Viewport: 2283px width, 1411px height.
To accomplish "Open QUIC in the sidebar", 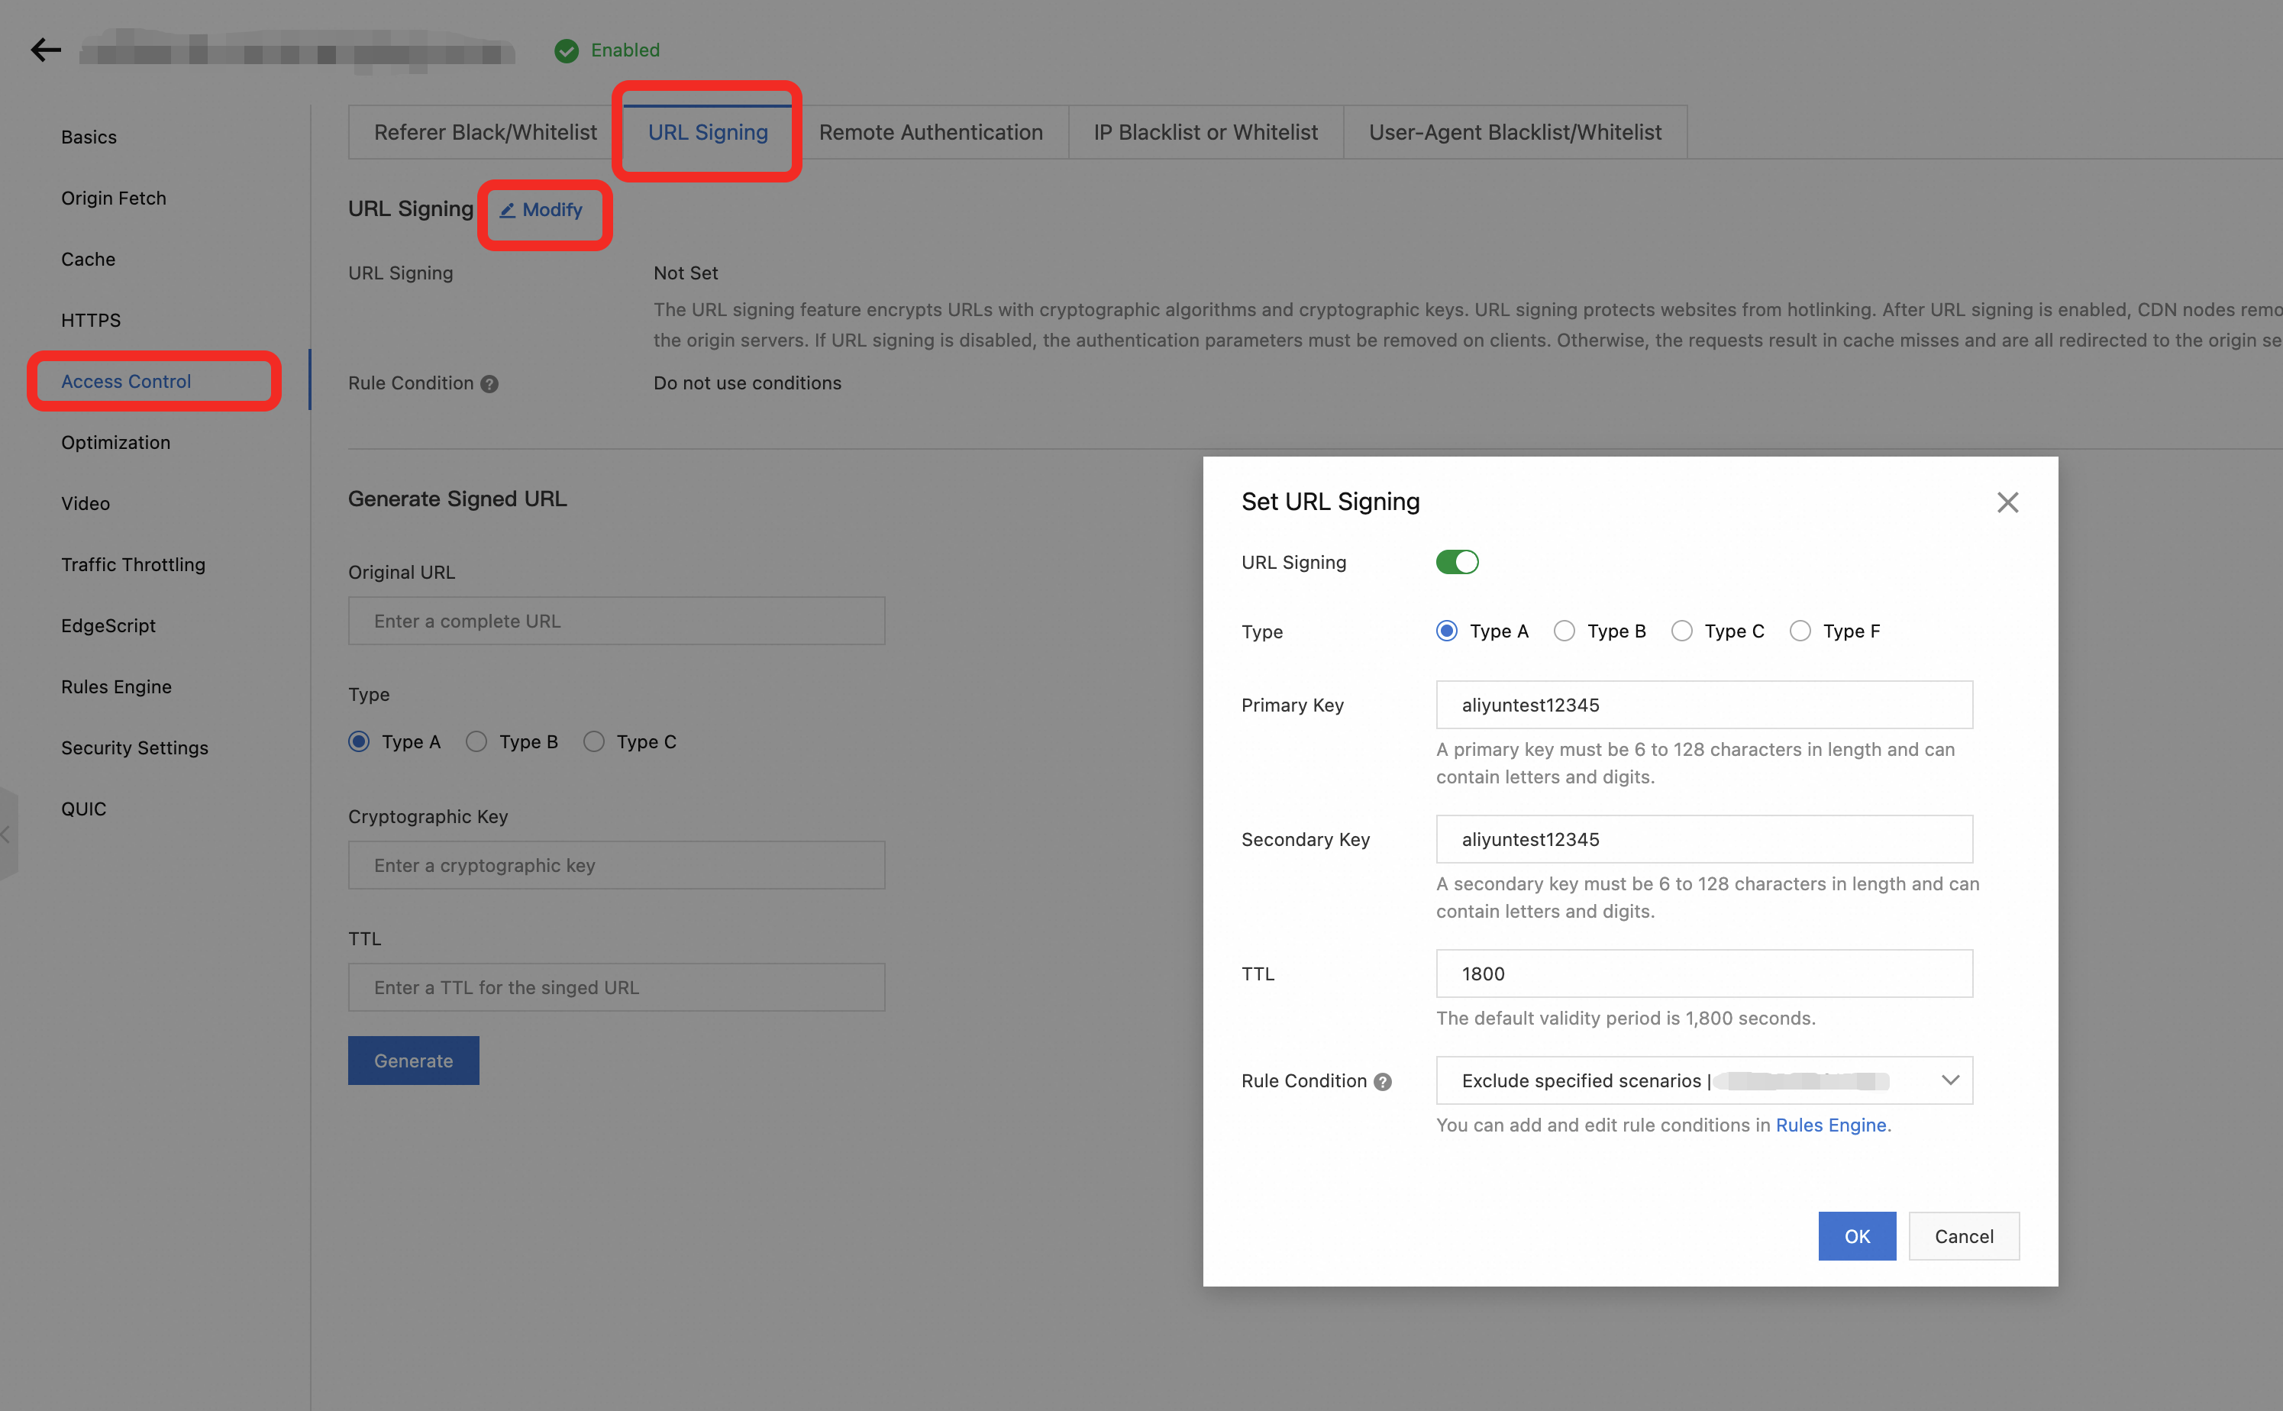I will pos(84,809).
